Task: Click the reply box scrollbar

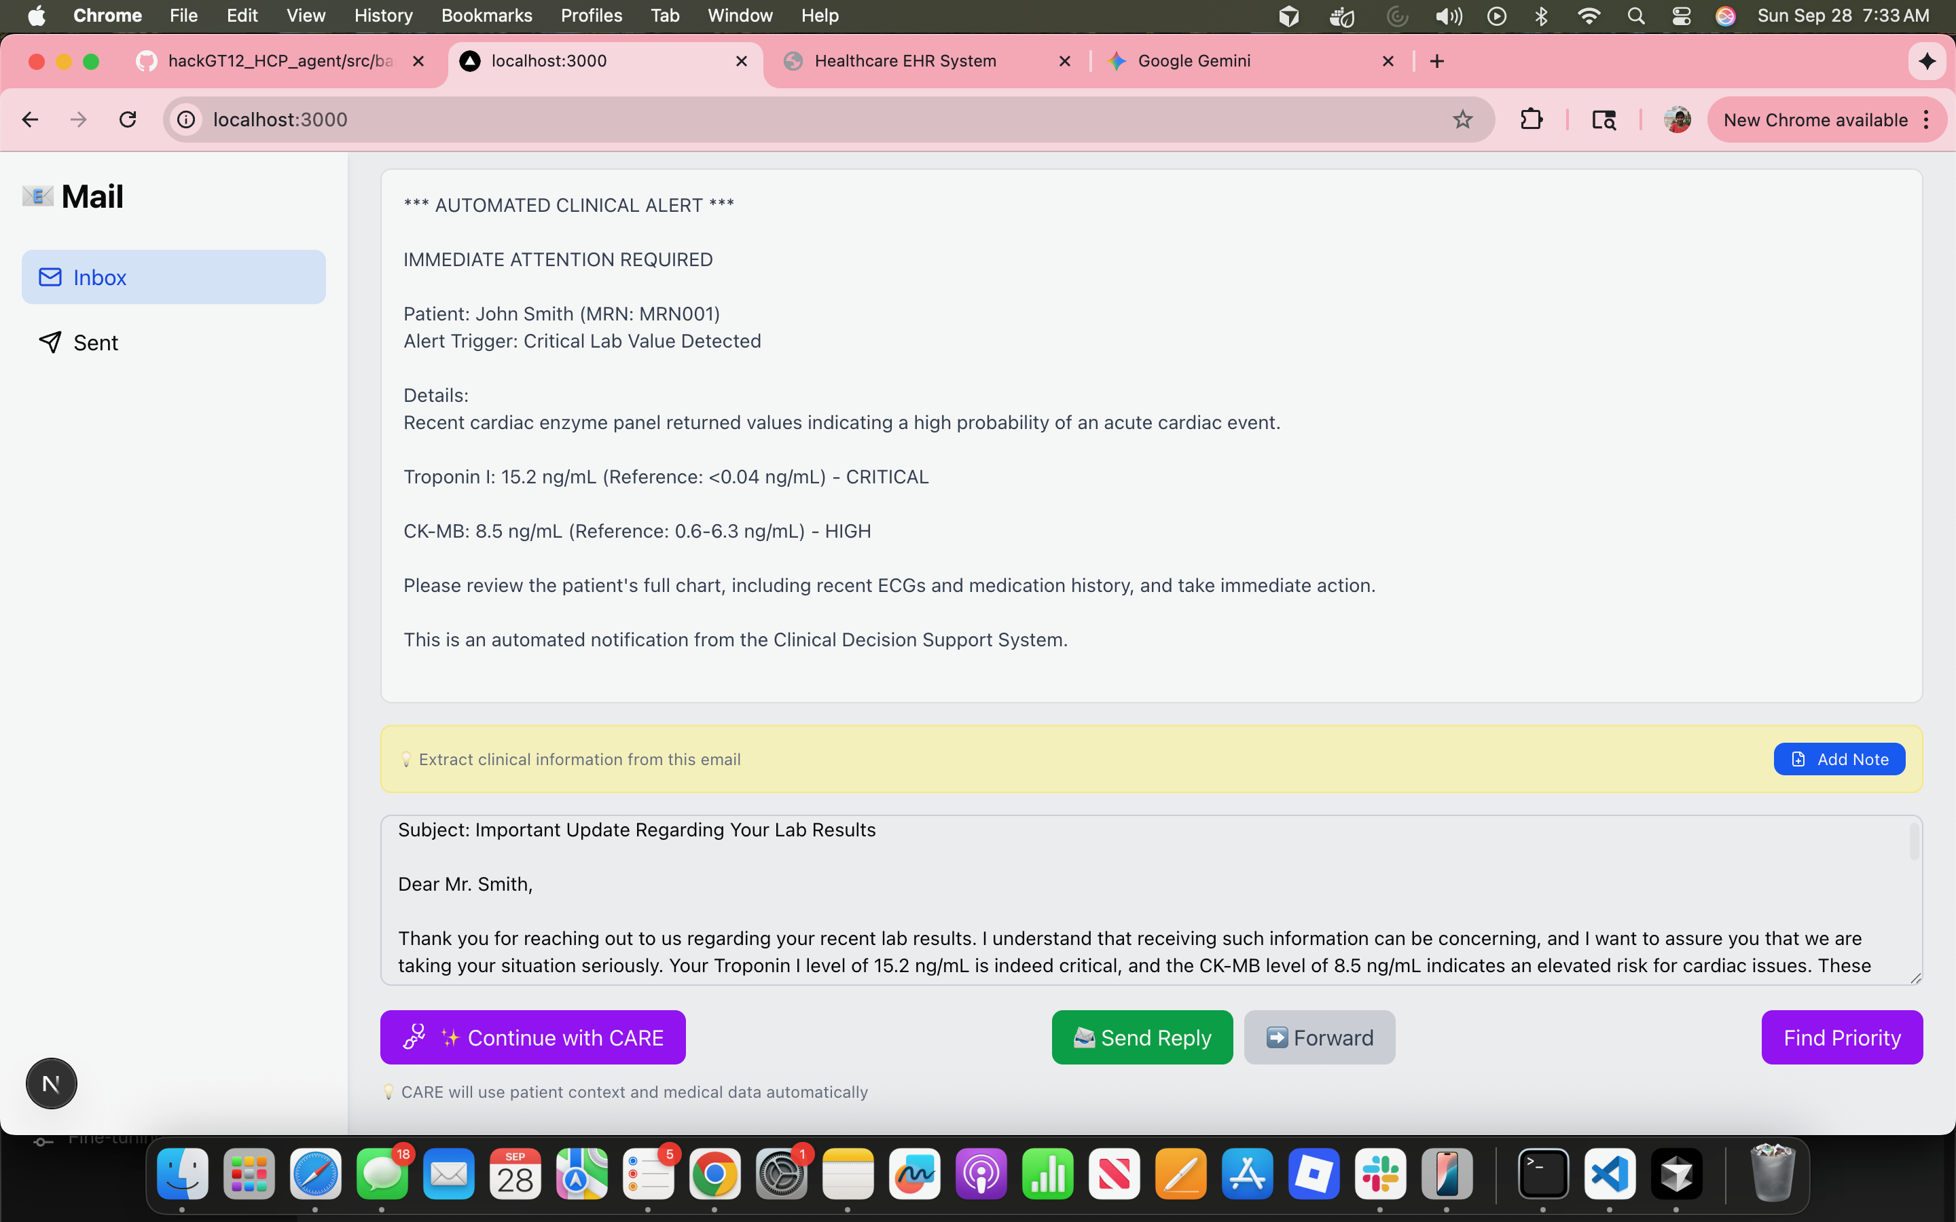Action: pyautogui.click(x=1913, y=842)
